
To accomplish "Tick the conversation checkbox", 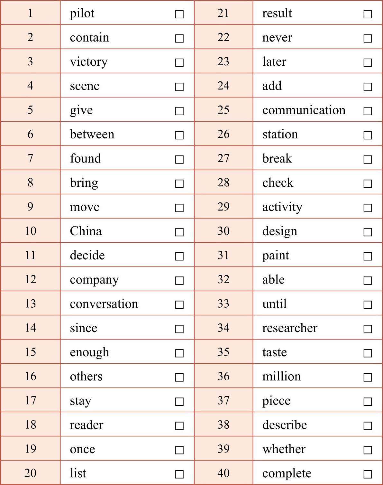I will (179, 305).
